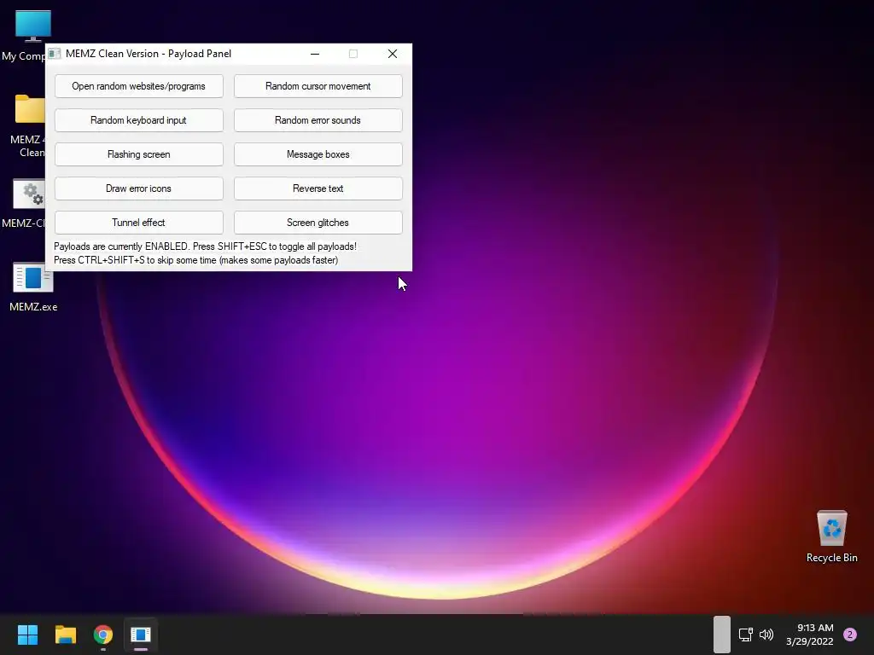
Task: Click the light gray block left of tray icons
Action: pyautogui.click(x=722, y=634)
